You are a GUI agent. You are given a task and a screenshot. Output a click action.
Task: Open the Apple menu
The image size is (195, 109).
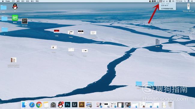(3, 1)
